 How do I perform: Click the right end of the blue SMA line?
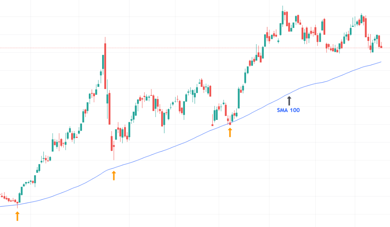point(380,62)
